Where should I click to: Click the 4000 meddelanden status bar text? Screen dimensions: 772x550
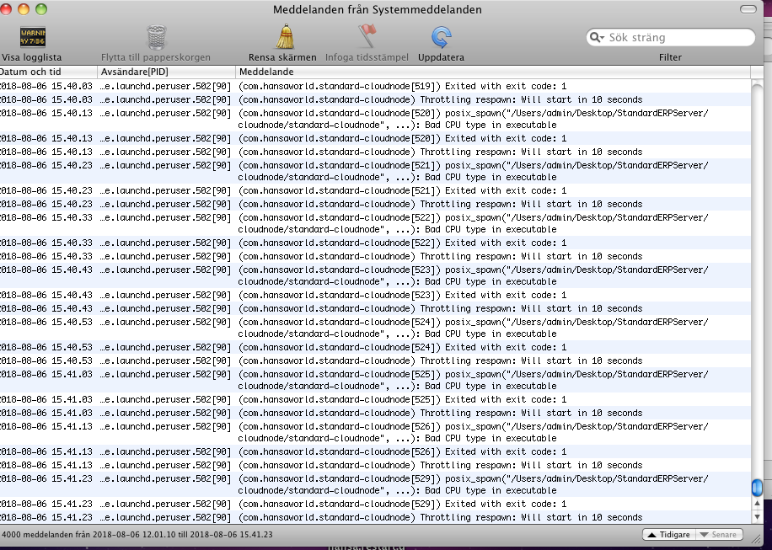(x=137, y=534)
